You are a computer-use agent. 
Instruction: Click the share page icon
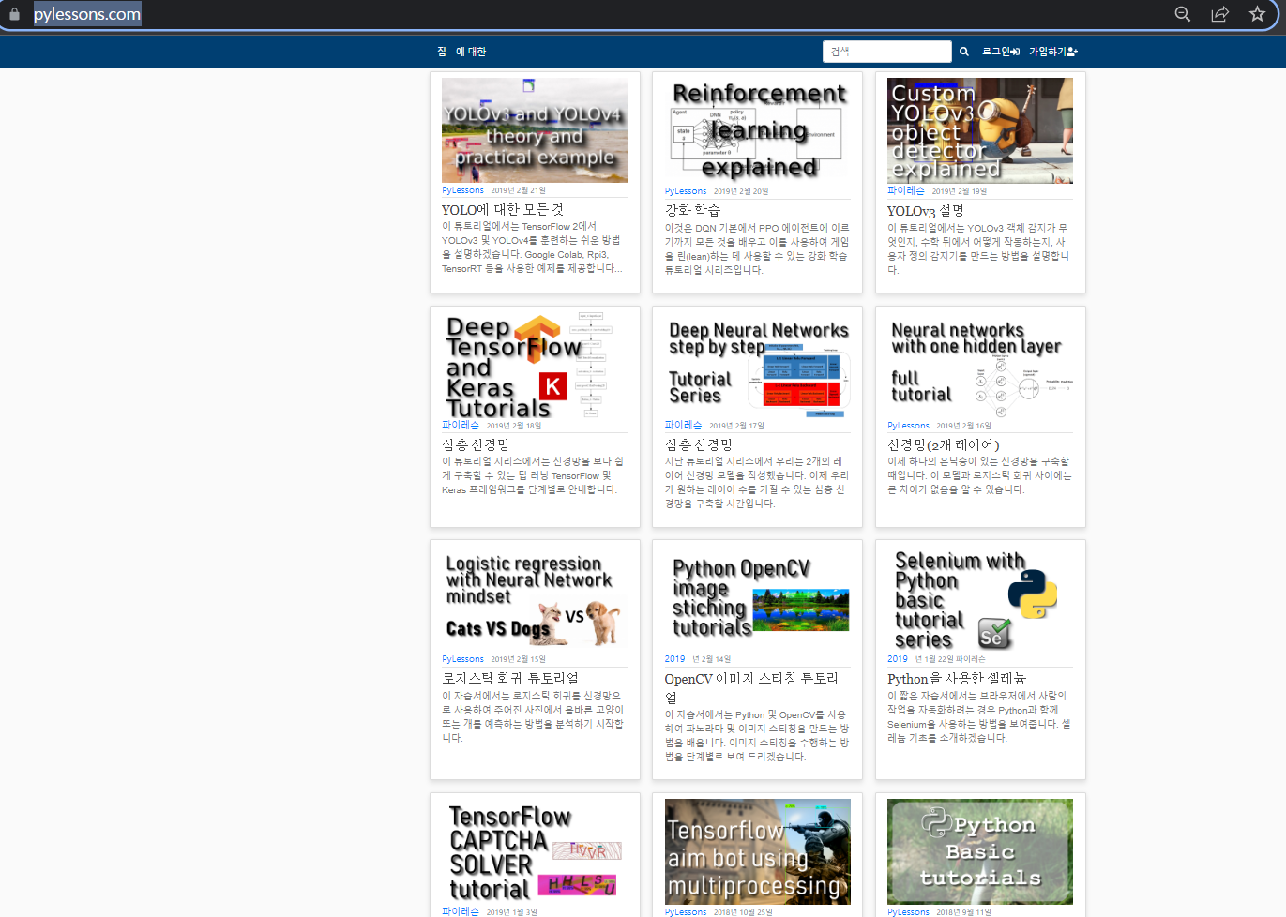1220,14
